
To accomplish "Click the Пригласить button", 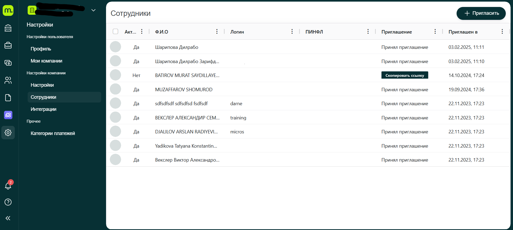I will (481, 13).
